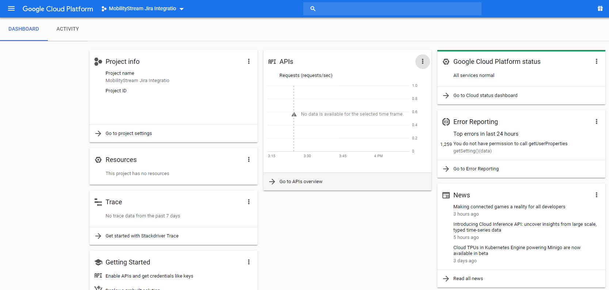This screenshot has width=609, height=290.
Task: Click the gift icon in header
Action: pyautogui.click(x=600, y=8)
